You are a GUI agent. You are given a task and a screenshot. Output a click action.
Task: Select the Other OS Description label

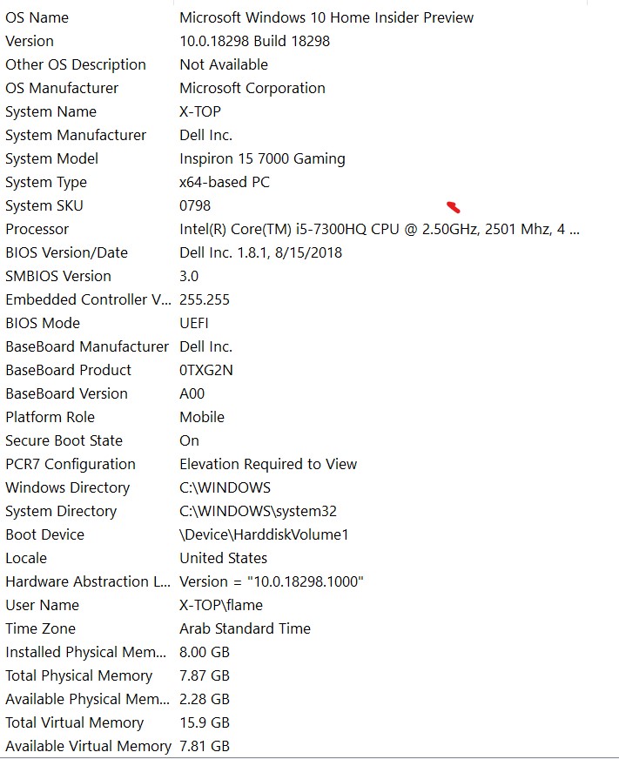76,65
